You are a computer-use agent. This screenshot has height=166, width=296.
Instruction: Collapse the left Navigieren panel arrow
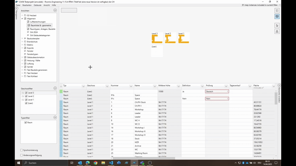point(17,8)
